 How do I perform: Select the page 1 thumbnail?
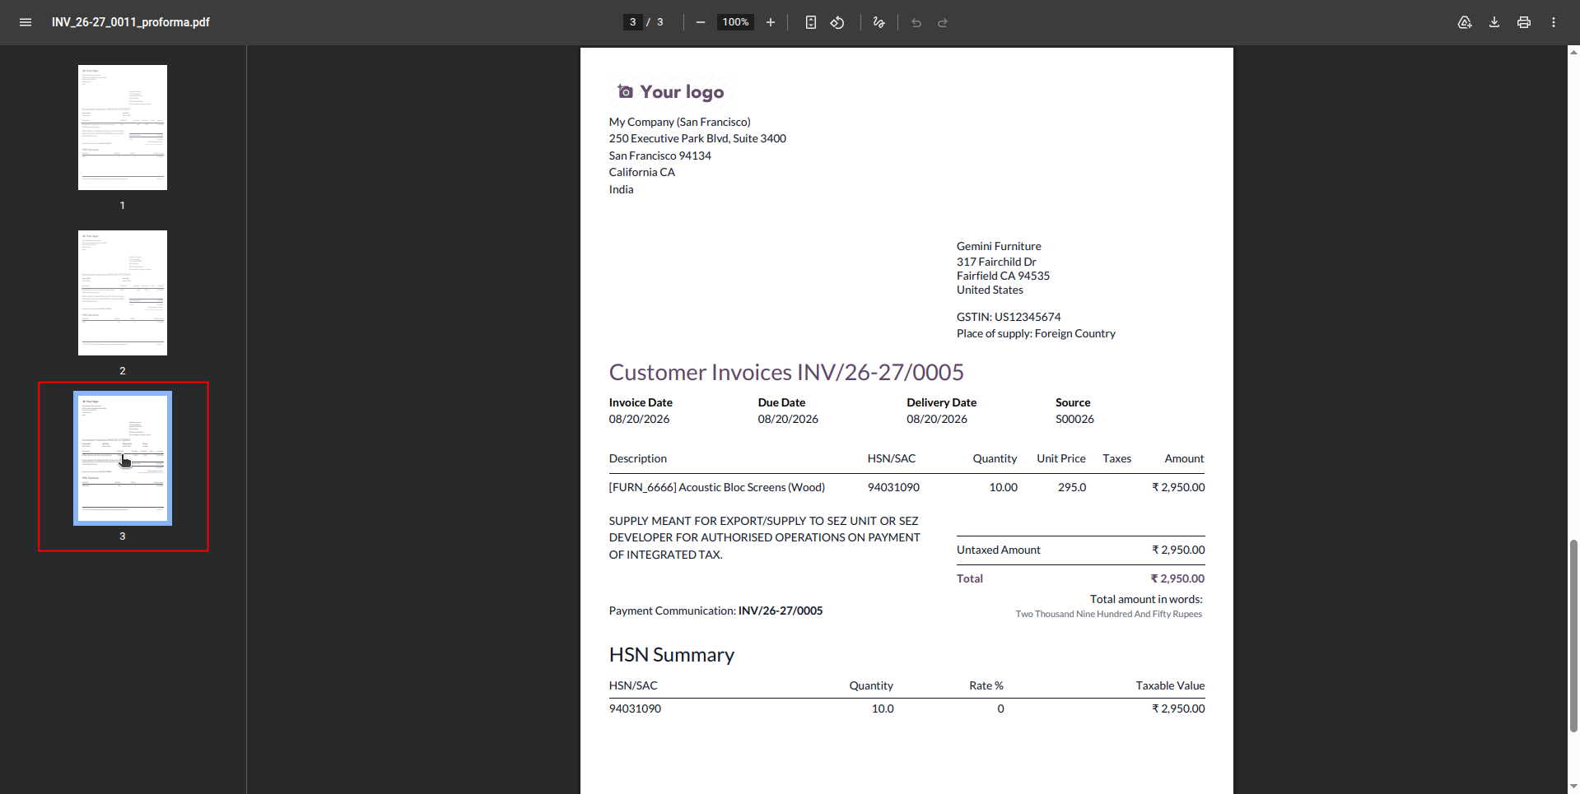[123, 128]
